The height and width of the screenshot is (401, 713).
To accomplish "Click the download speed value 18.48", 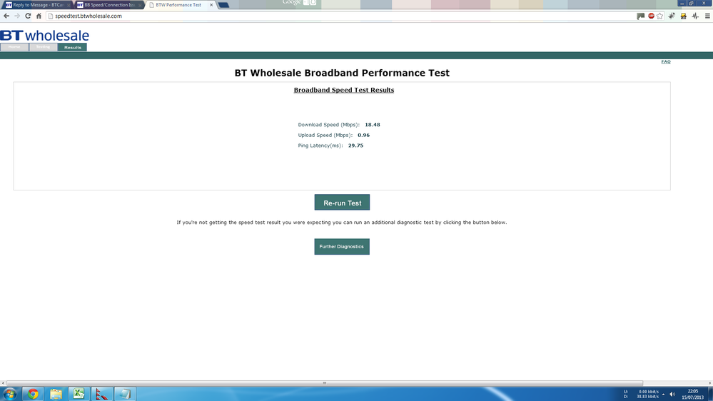I will pos(373,125).
